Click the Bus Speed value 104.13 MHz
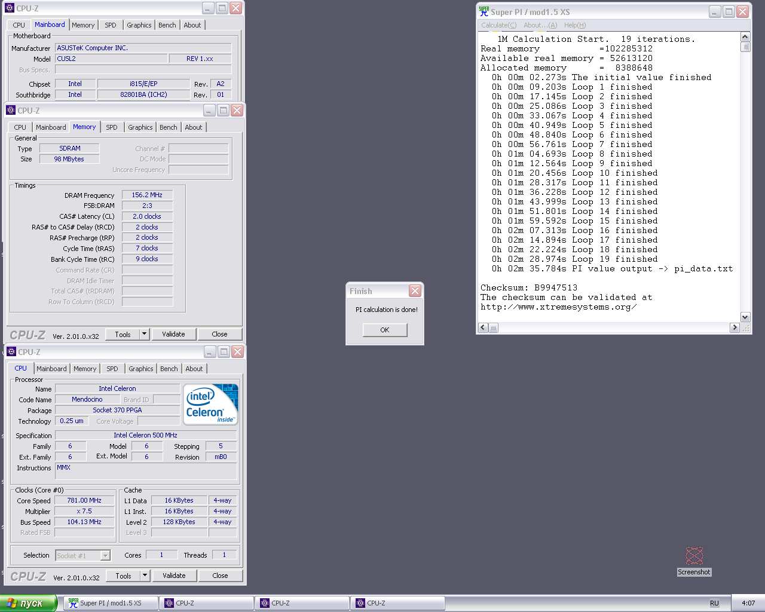The width and height of the screenshot is (765, 612). [x=84, y=522]
